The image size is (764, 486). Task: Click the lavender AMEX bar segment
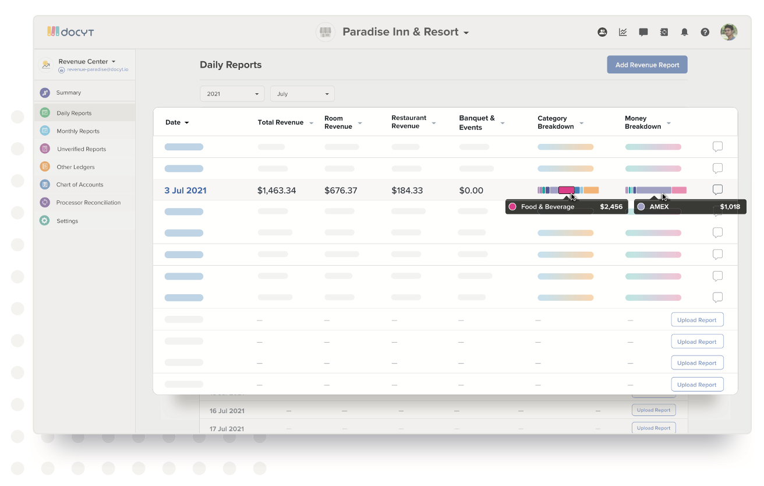(x=653, y=190)
